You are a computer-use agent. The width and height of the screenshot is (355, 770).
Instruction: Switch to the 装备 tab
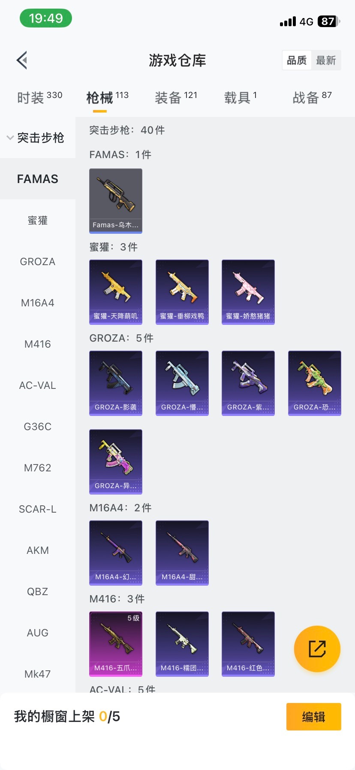176,98
